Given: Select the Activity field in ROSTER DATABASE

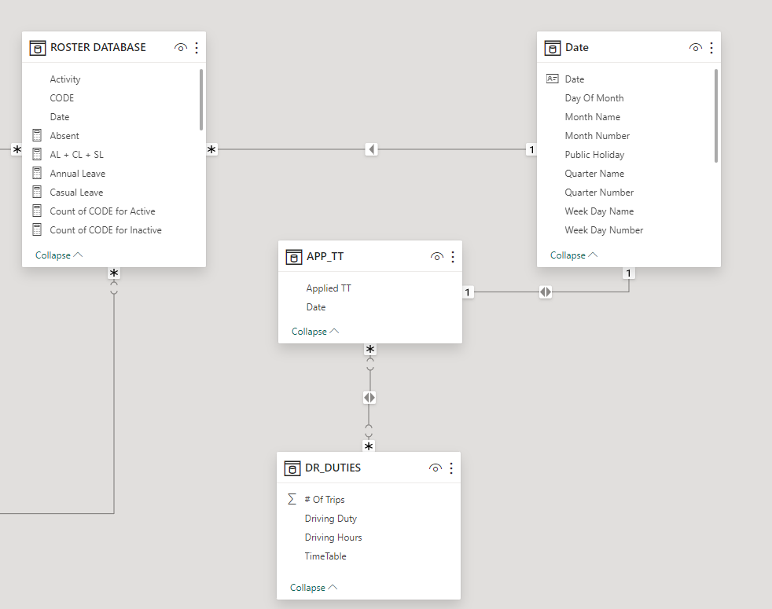Looking at the screenshot, I should pos(65,79).
